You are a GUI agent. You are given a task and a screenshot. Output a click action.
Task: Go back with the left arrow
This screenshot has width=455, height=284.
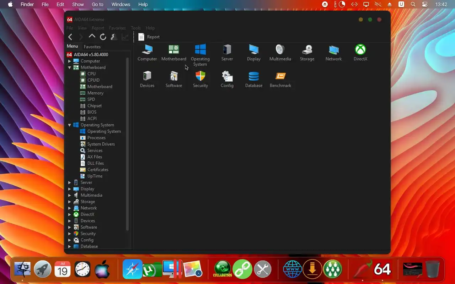click(x=70, y=37)
